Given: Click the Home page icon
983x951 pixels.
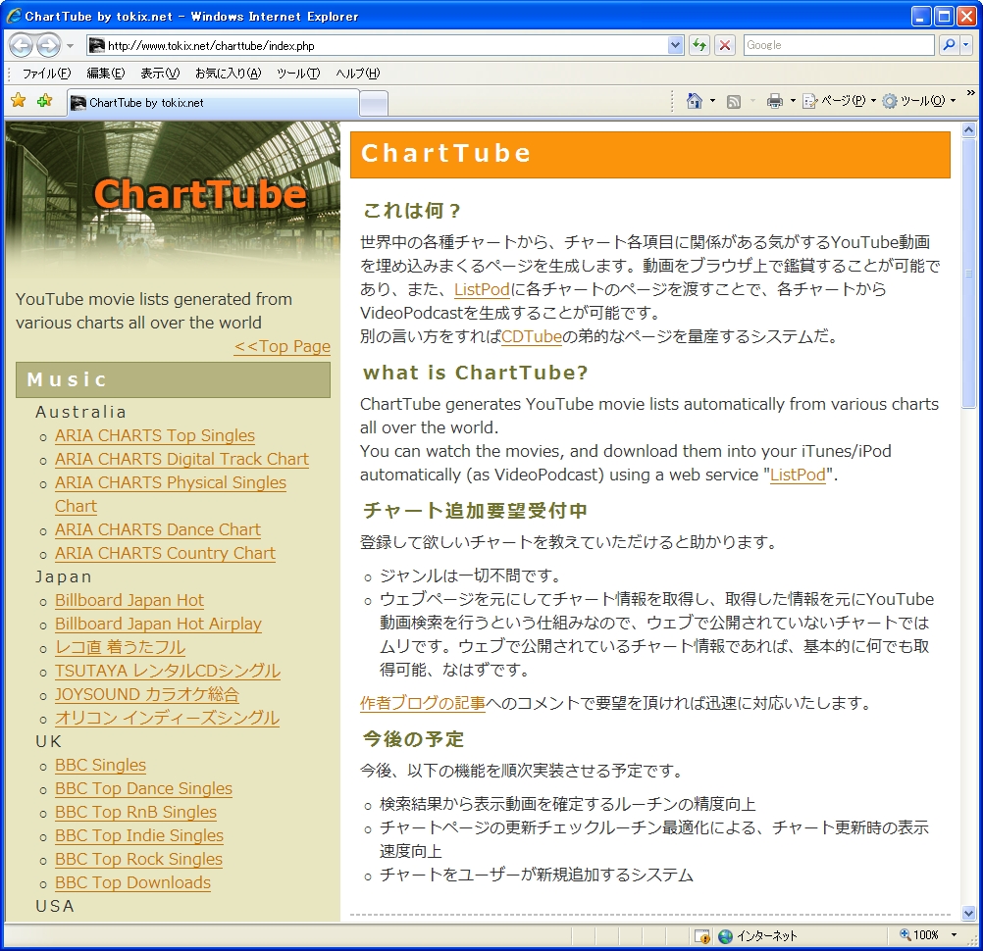Looking at the screenshot, I should pos(694,101).
